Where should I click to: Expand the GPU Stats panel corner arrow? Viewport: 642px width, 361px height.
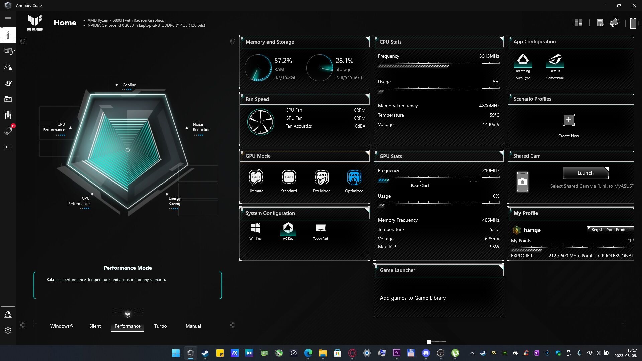tap(501, 153)
